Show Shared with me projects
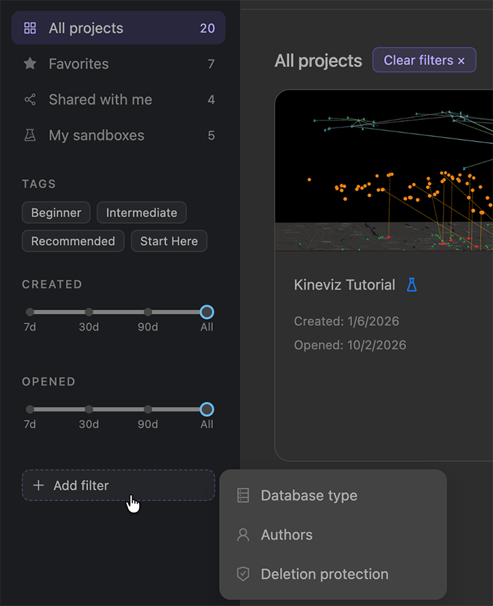This screenshot has width=493, height=606. coord(118,99)
